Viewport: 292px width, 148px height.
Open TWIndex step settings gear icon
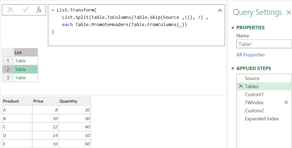[x=286, y=102]
